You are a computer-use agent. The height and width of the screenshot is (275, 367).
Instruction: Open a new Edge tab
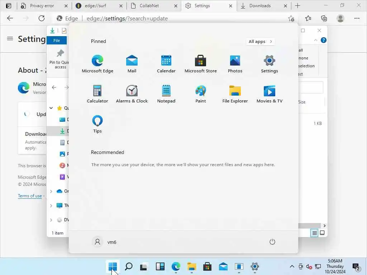297,6
